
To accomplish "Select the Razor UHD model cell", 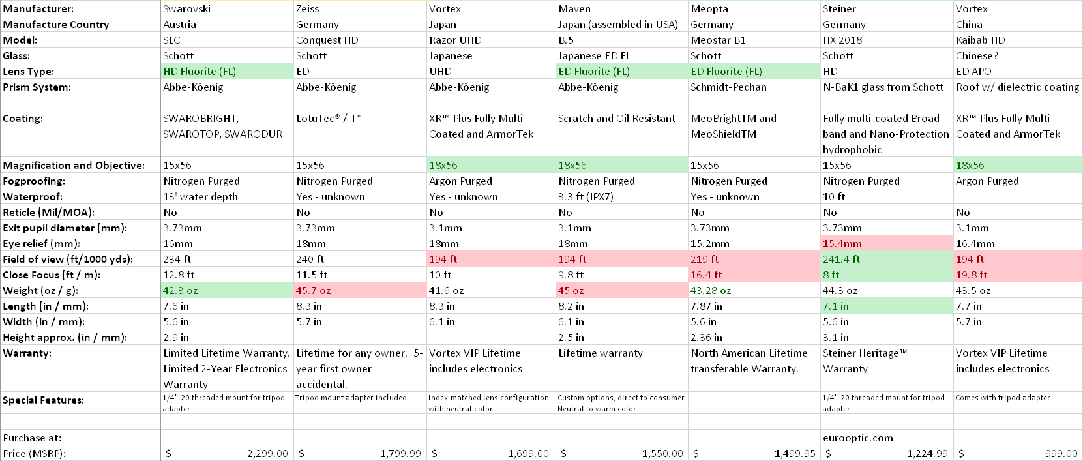I will (491, 40).
